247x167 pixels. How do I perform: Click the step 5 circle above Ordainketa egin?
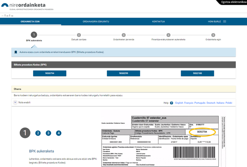[x=213, y=35]
